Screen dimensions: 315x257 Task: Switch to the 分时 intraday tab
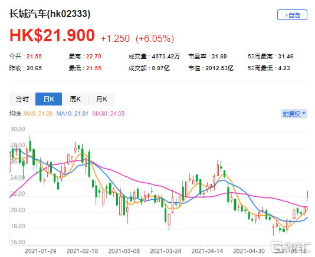click(x=22, y=99)
